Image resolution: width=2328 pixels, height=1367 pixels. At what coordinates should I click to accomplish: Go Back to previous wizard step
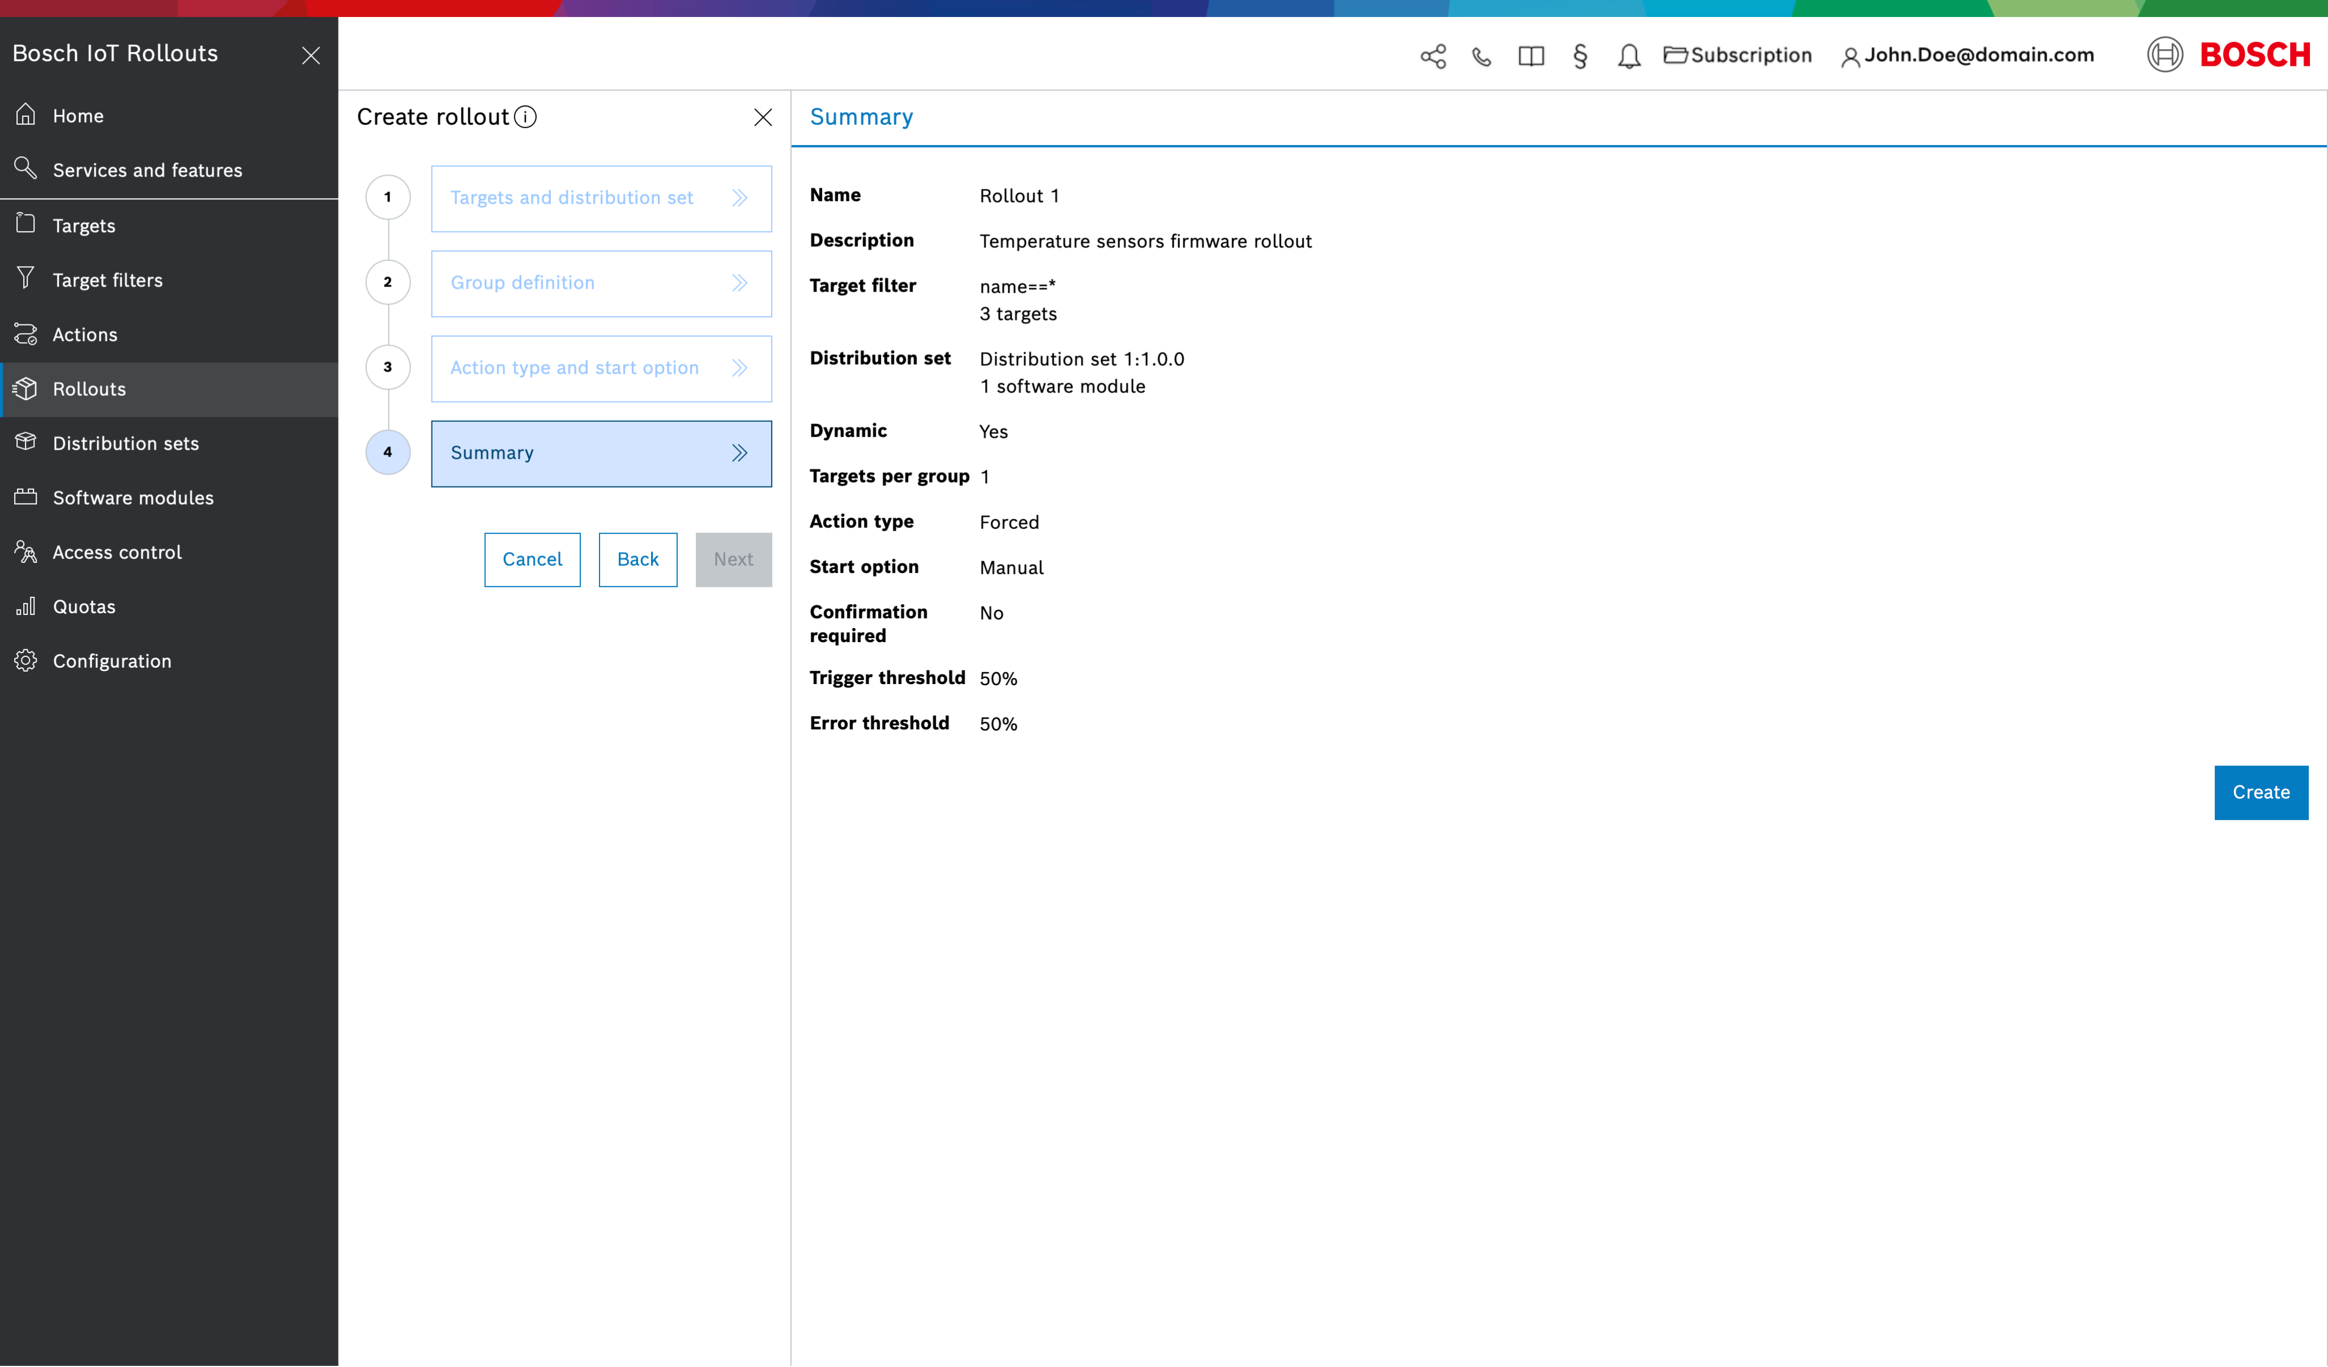(637, 559)
